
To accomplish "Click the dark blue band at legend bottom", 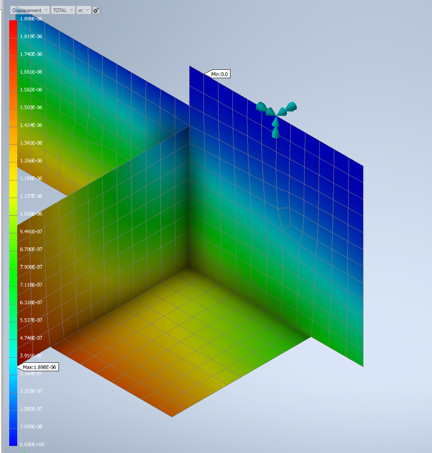I will 12,437.
